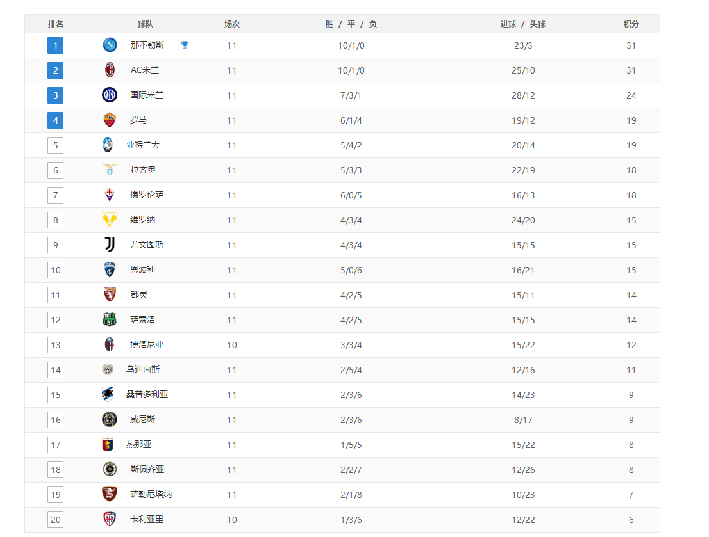Click the Genoa (热那亚) club crest
Screen dimensions: 709x537
pos(108,444)
